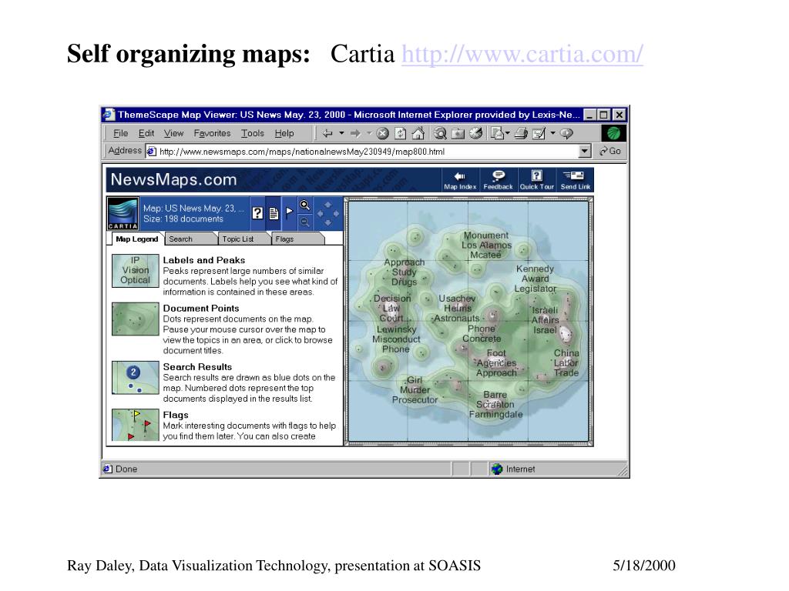Click the Internet zone status bar indicator
The height and width of the screenshot is (591, 789).
513,469
